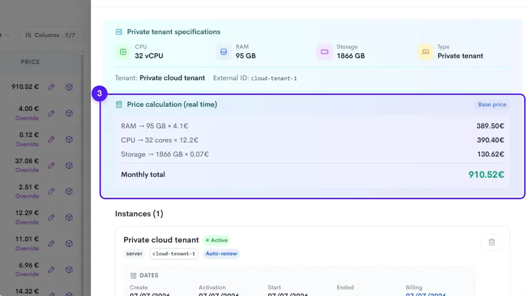Screen dimensions: 527x296
Task: Click pencil icon in 6.96 € row
Action: pyautogui.click(x=51, y=270)
